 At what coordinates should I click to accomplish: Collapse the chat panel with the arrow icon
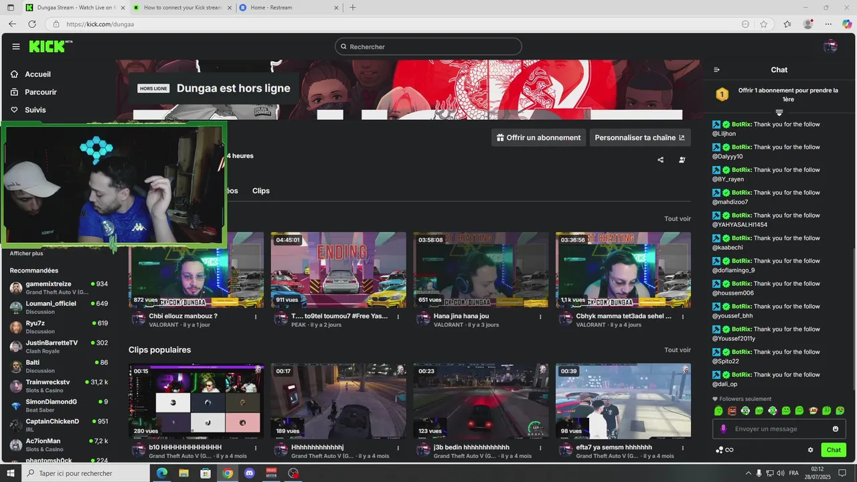tap(716, 70)
